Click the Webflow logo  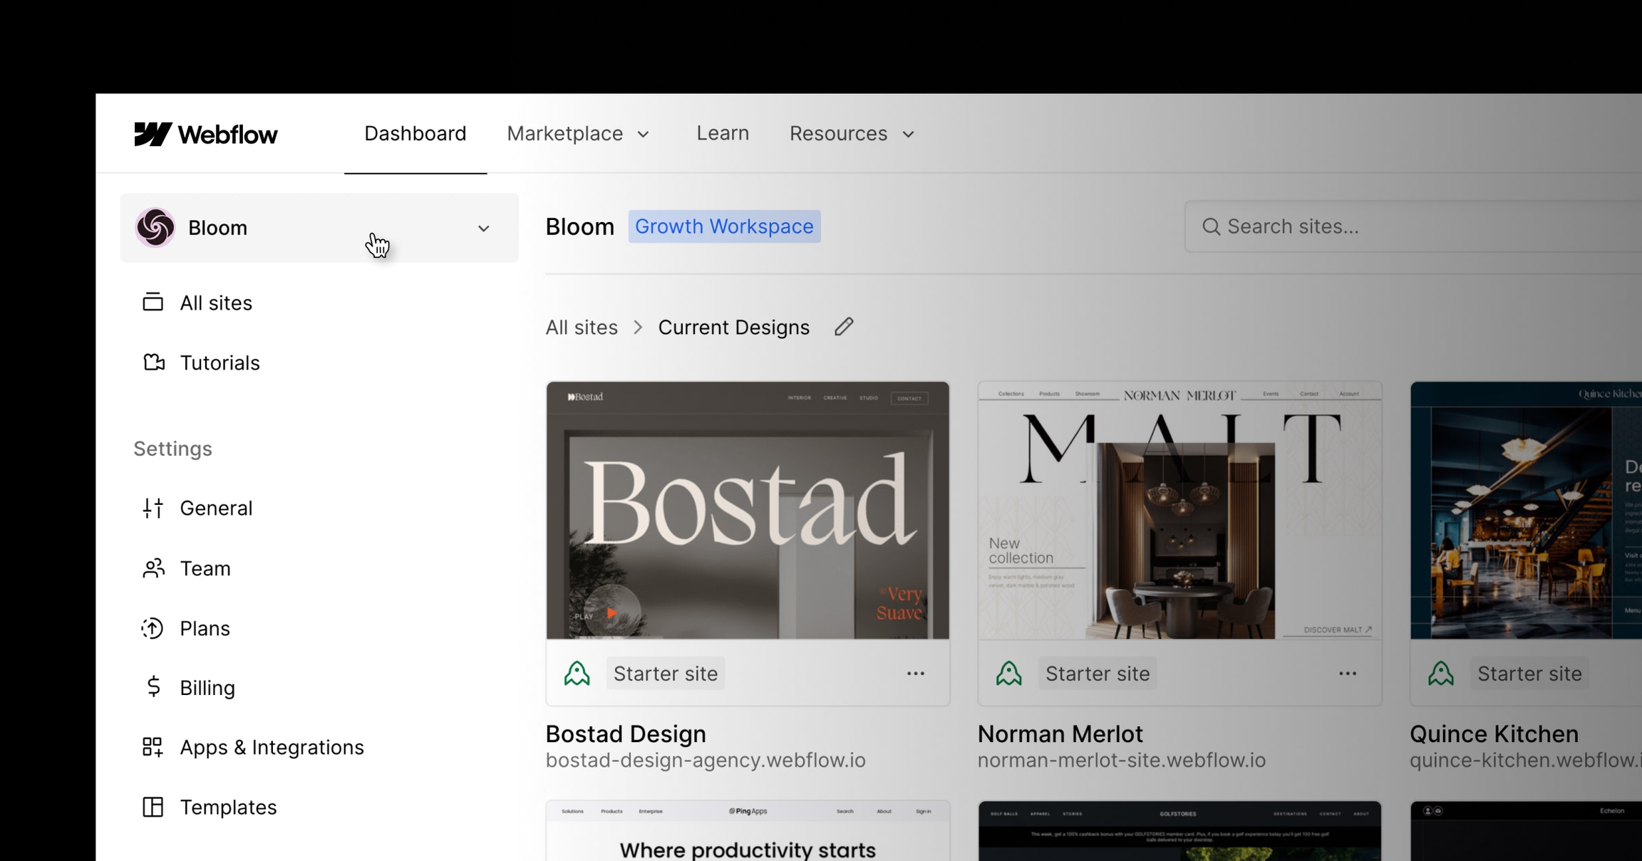(205, 134)
